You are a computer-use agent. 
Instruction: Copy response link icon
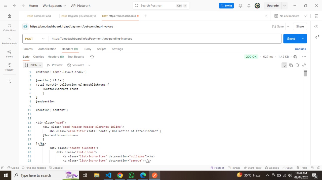pyautogui.click(x=304, y=65)
